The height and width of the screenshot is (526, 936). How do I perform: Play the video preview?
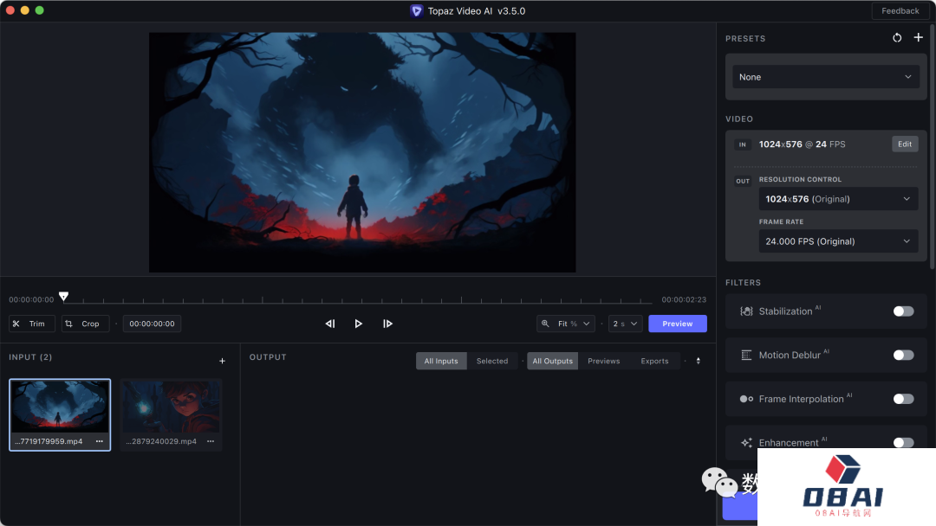tap(358, 324)
